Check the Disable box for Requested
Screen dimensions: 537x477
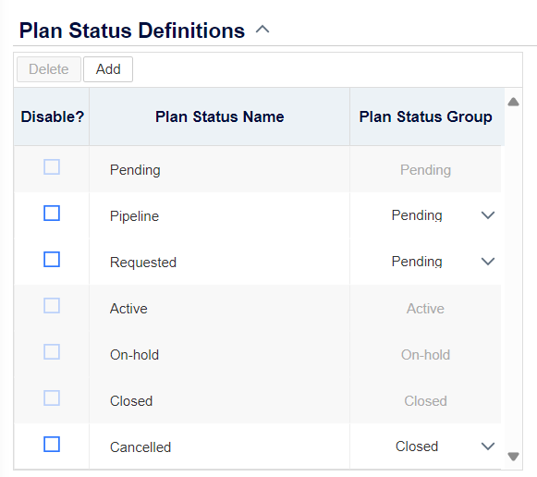coord(52,259)
